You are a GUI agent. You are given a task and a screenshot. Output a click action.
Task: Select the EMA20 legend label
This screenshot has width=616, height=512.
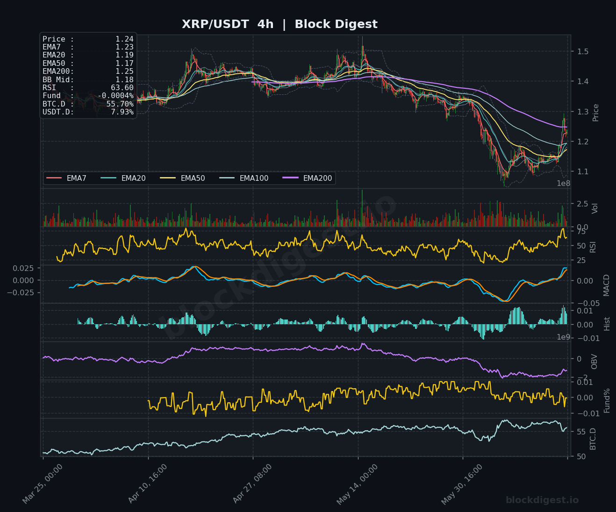(133, 178)
